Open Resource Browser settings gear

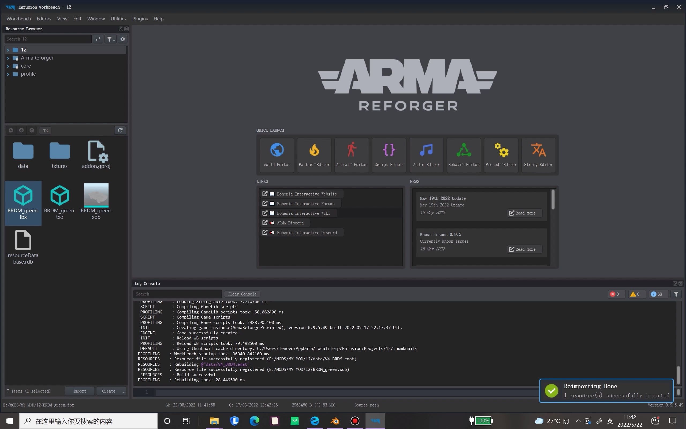coord(123,39)
